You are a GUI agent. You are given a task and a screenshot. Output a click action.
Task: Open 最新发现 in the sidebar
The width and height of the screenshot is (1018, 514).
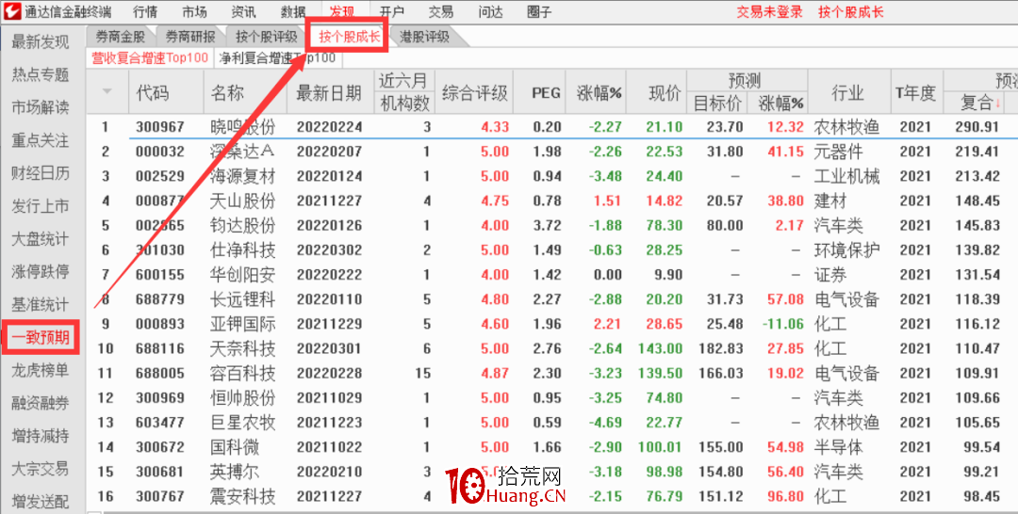click(41, 42)
